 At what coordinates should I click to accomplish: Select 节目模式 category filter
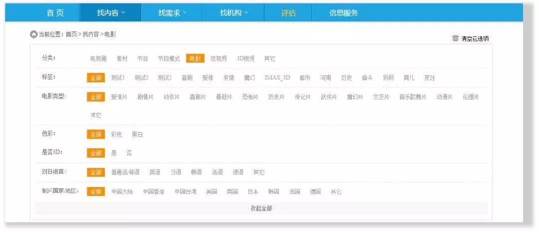169,59
